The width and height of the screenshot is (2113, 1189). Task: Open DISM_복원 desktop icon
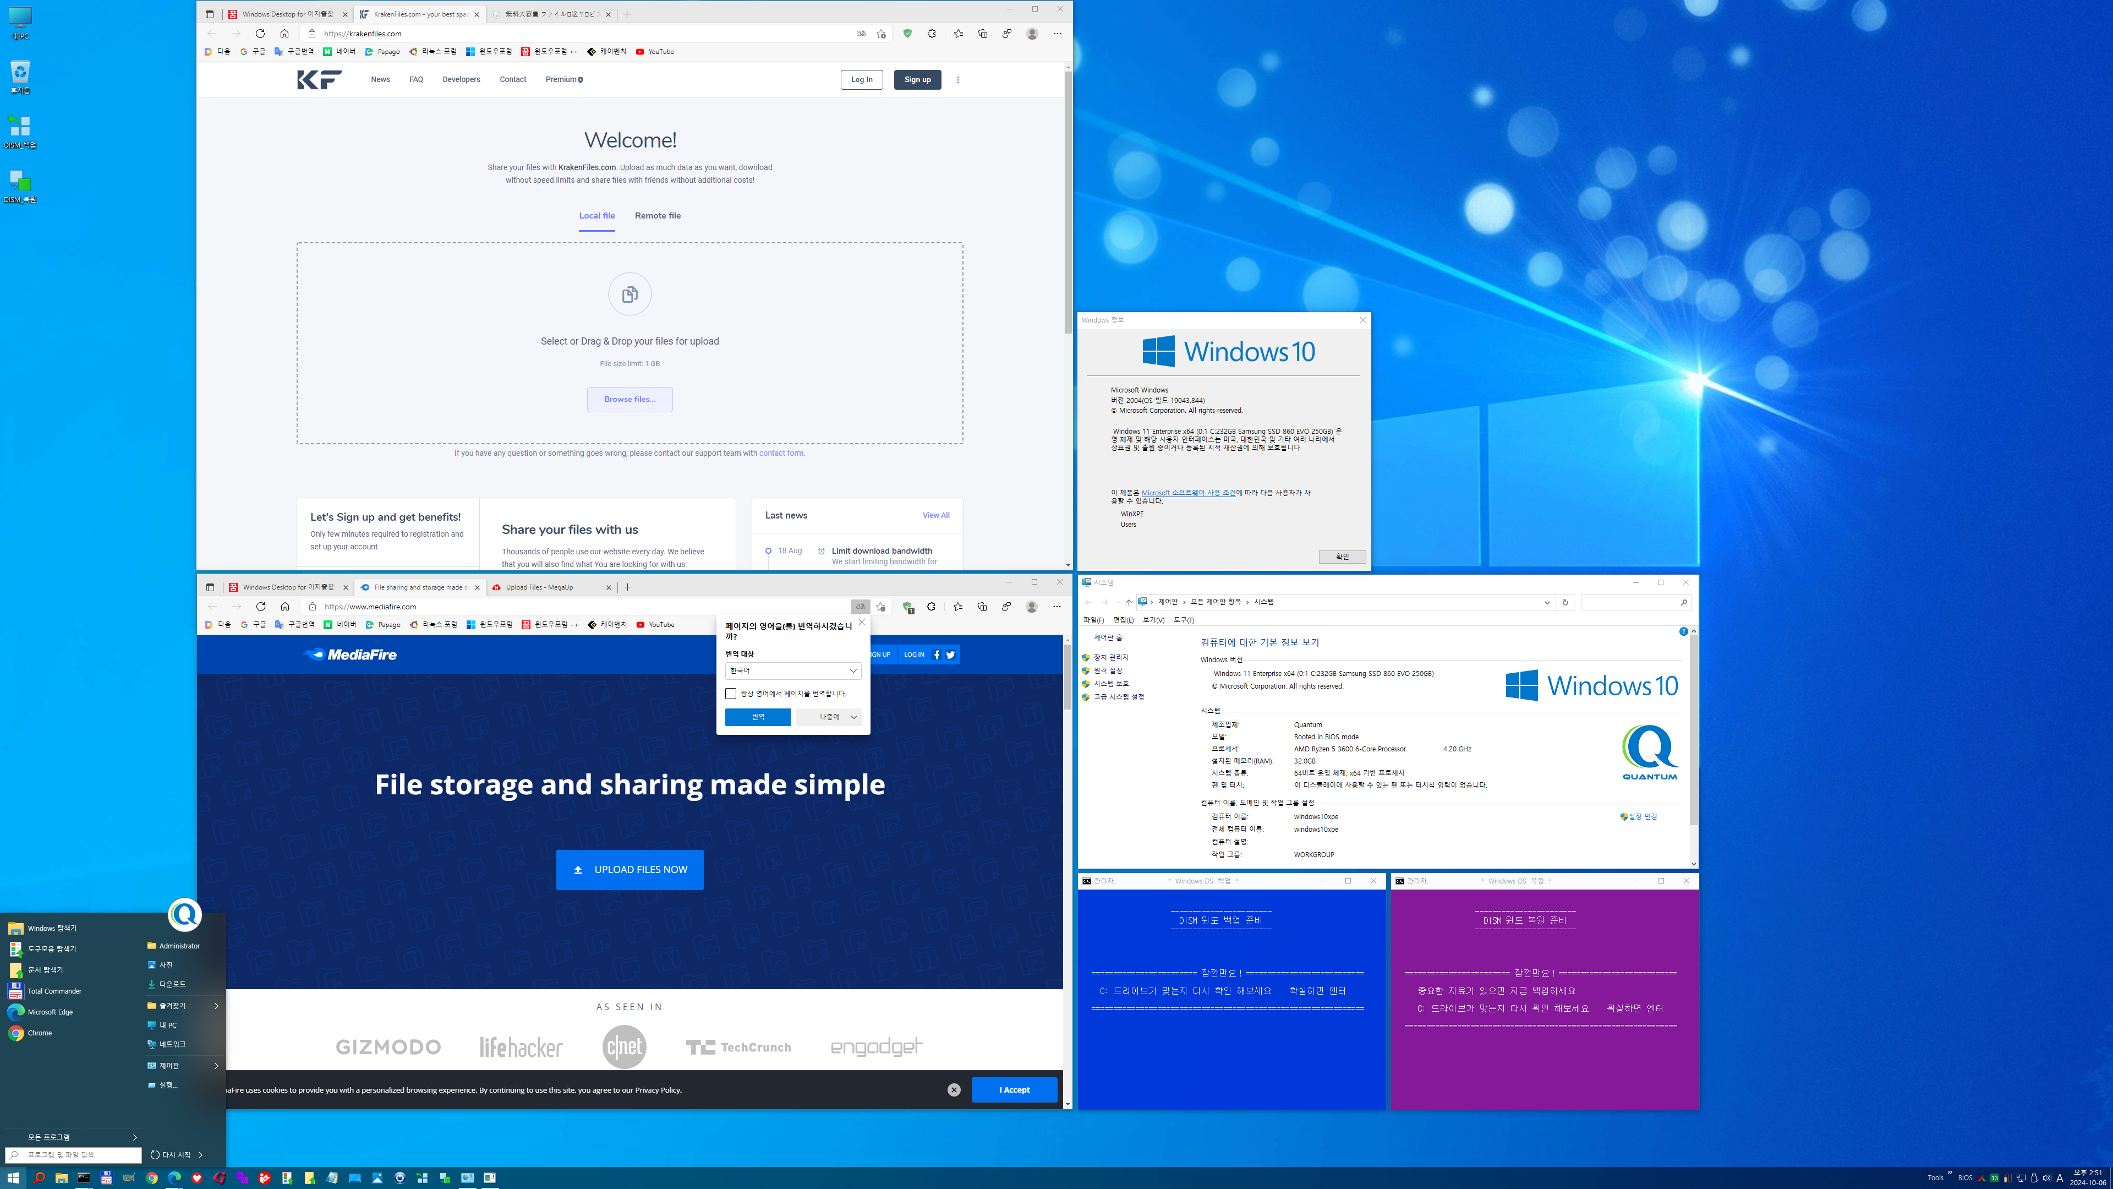tap(20, 186)
